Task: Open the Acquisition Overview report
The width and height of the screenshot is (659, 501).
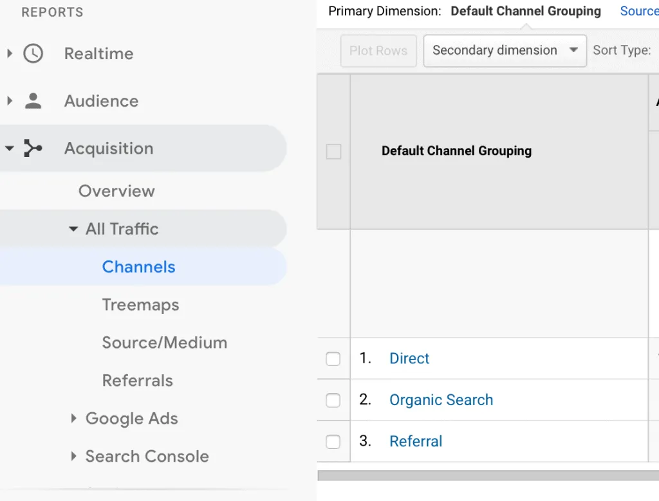Action: coord(116,191)
